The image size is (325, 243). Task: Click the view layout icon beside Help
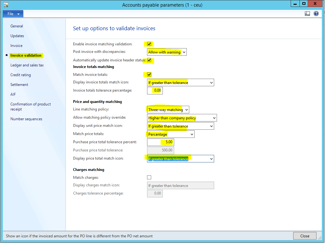pyautogui.click(x=307, y=14)
